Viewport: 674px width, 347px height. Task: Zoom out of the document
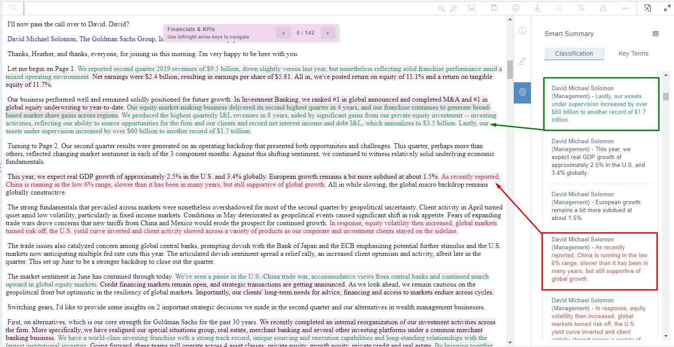[x=441, y=8]
